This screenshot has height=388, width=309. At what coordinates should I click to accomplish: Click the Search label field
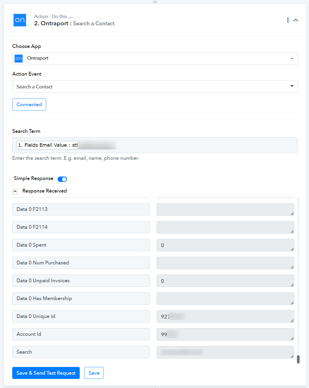81,352
